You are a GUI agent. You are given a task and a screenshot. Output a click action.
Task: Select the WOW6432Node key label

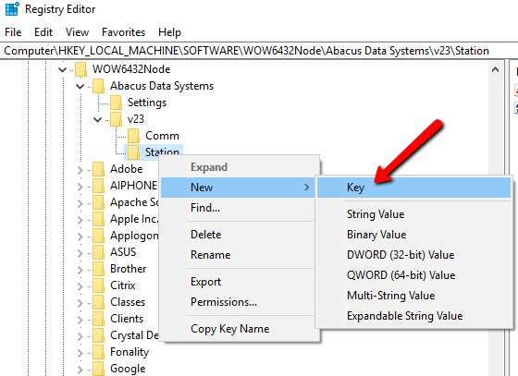click(x=131, y=69)
